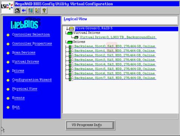Open the Events page

[18, 98]
